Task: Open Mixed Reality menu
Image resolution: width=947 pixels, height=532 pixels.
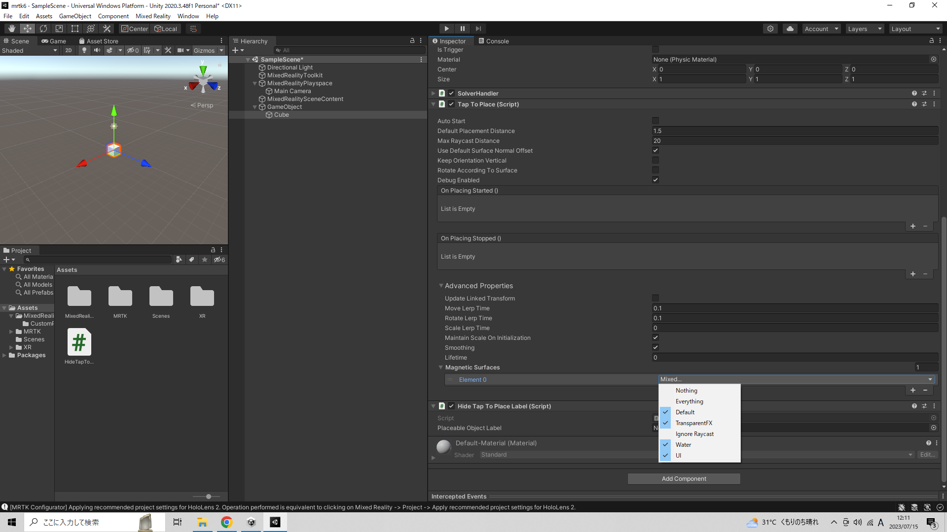Action: pyautogui.click(x=153, y=16)
